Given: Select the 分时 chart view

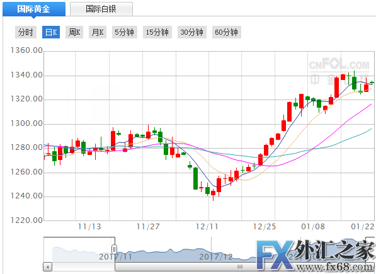Looking at the screenshot, I should pyautogui.click(x=26, y=32).
